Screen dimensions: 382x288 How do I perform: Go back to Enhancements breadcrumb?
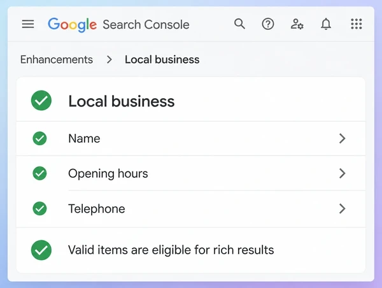[57, 59]
